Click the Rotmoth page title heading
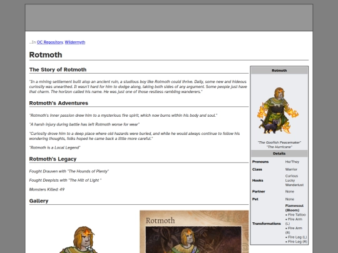Image resolution: width=338 pixels, height=253 pixels. [46, 55]
